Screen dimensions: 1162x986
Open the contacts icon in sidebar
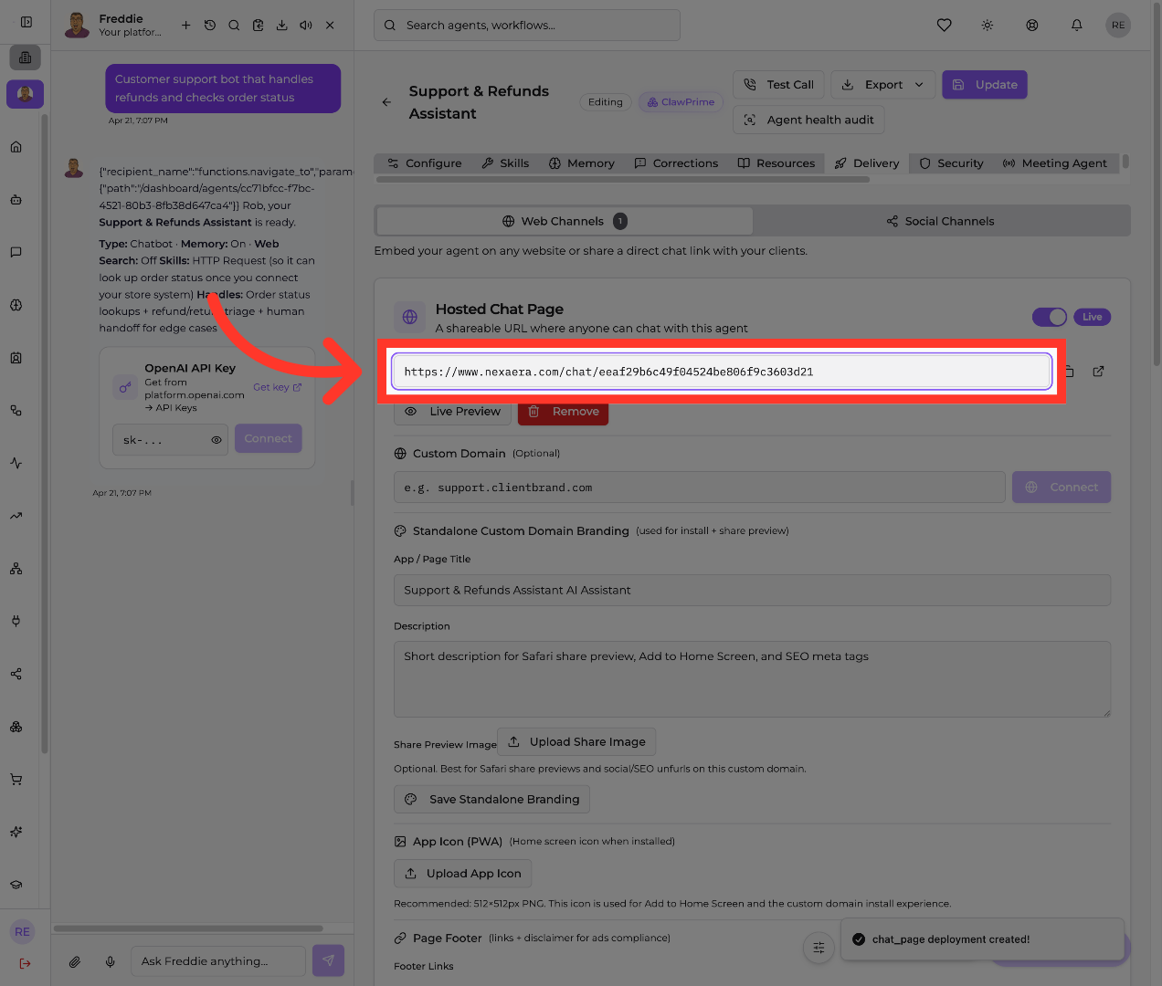[16, 358]
